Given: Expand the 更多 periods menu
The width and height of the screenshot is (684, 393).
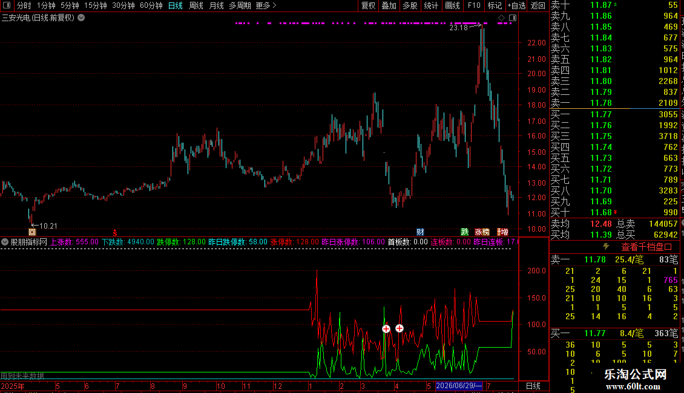Looking at the screenshot, I should click(266, 5).
